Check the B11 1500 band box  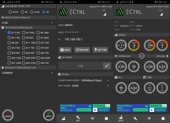pos(24,43)
